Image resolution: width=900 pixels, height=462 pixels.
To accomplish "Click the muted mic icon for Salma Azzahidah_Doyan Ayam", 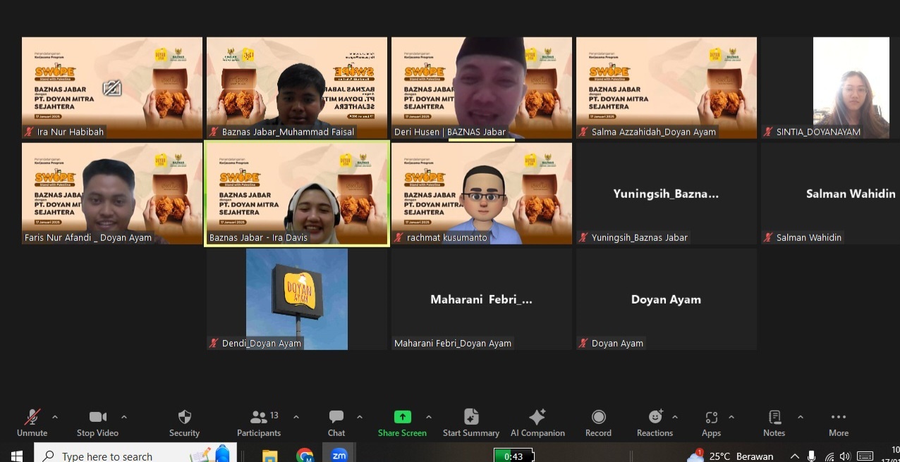I will 583,132.
